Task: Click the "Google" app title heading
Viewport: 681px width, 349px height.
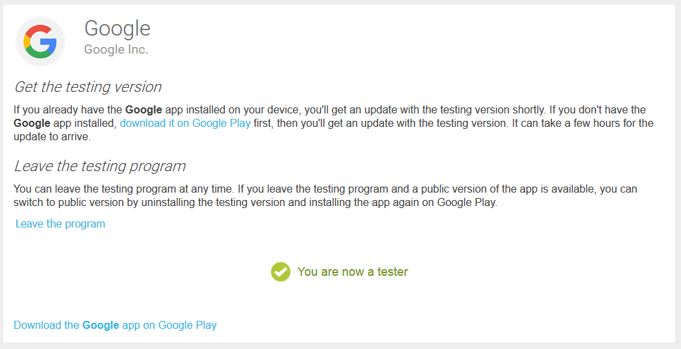Action: (117, 28)
